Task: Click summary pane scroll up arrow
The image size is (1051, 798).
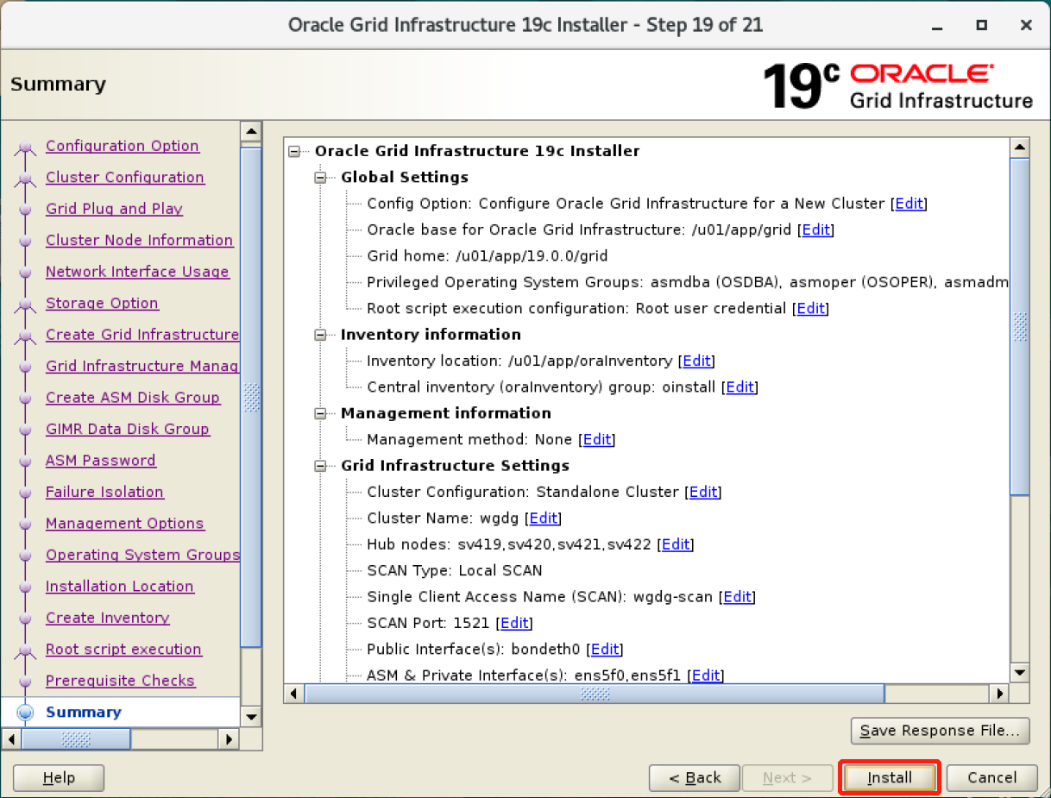Action: click(x=1020, y=148)
